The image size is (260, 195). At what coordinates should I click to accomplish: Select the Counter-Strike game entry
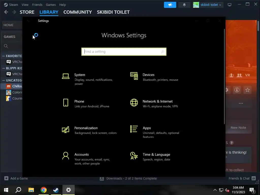pyautogui.click(x=14, y=99)
